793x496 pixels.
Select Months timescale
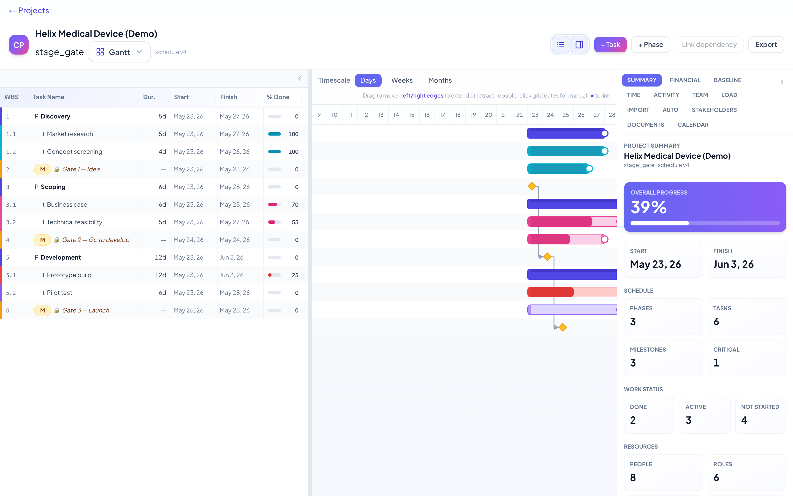[440, 80]
